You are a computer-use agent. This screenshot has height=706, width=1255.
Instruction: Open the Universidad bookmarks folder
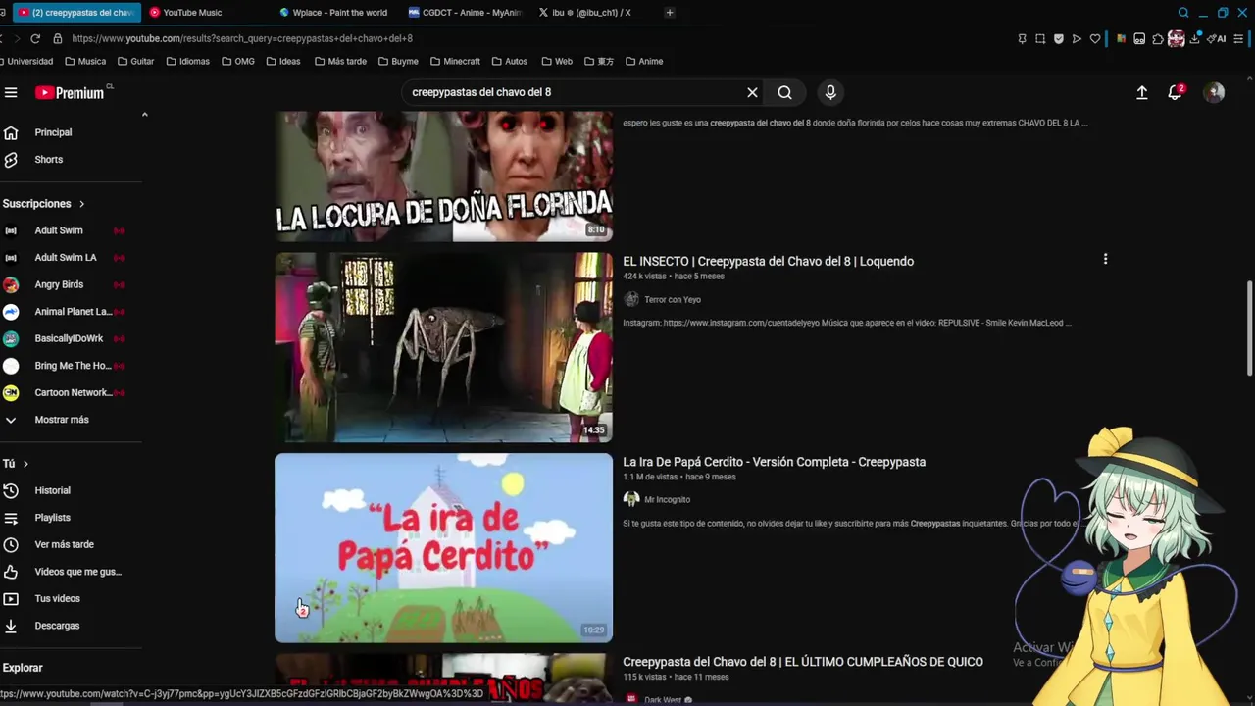point(25,61)
